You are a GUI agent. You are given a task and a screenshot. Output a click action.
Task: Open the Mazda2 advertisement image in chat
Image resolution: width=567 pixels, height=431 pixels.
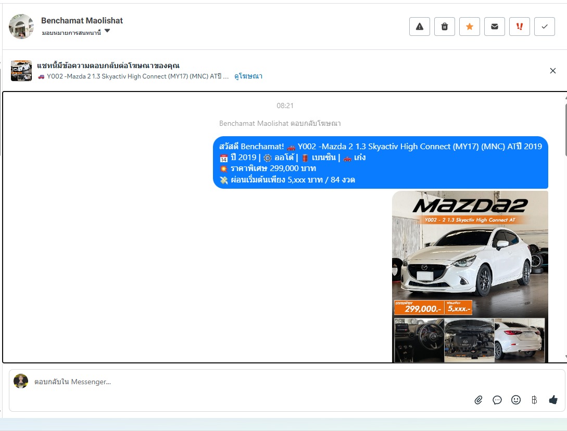470,277
